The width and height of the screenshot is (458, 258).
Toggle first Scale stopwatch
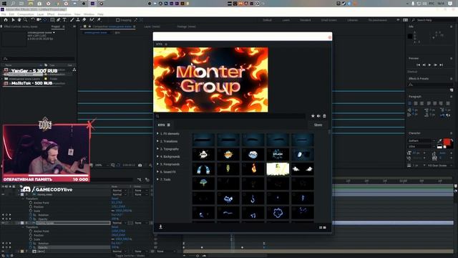pos(31,211)
